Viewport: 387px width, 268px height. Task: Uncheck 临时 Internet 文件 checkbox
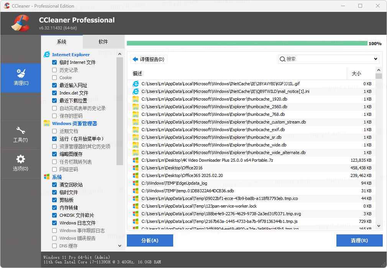(54, 62)
